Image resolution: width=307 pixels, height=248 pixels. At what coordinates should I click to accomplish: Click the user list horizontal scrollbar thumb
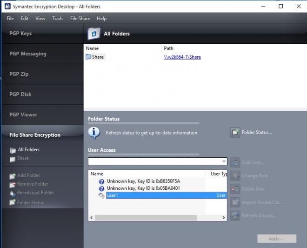[146, 218]
